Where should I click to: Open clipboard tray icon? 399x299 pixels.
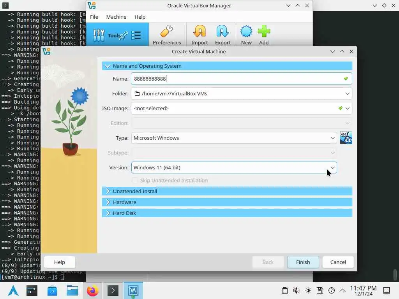(x=285, y=290)
